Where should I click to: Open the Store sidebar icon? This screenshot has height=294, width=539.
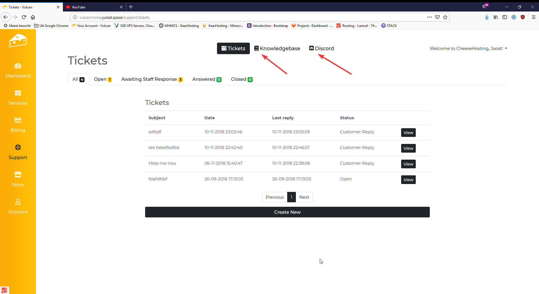(18, 175)
